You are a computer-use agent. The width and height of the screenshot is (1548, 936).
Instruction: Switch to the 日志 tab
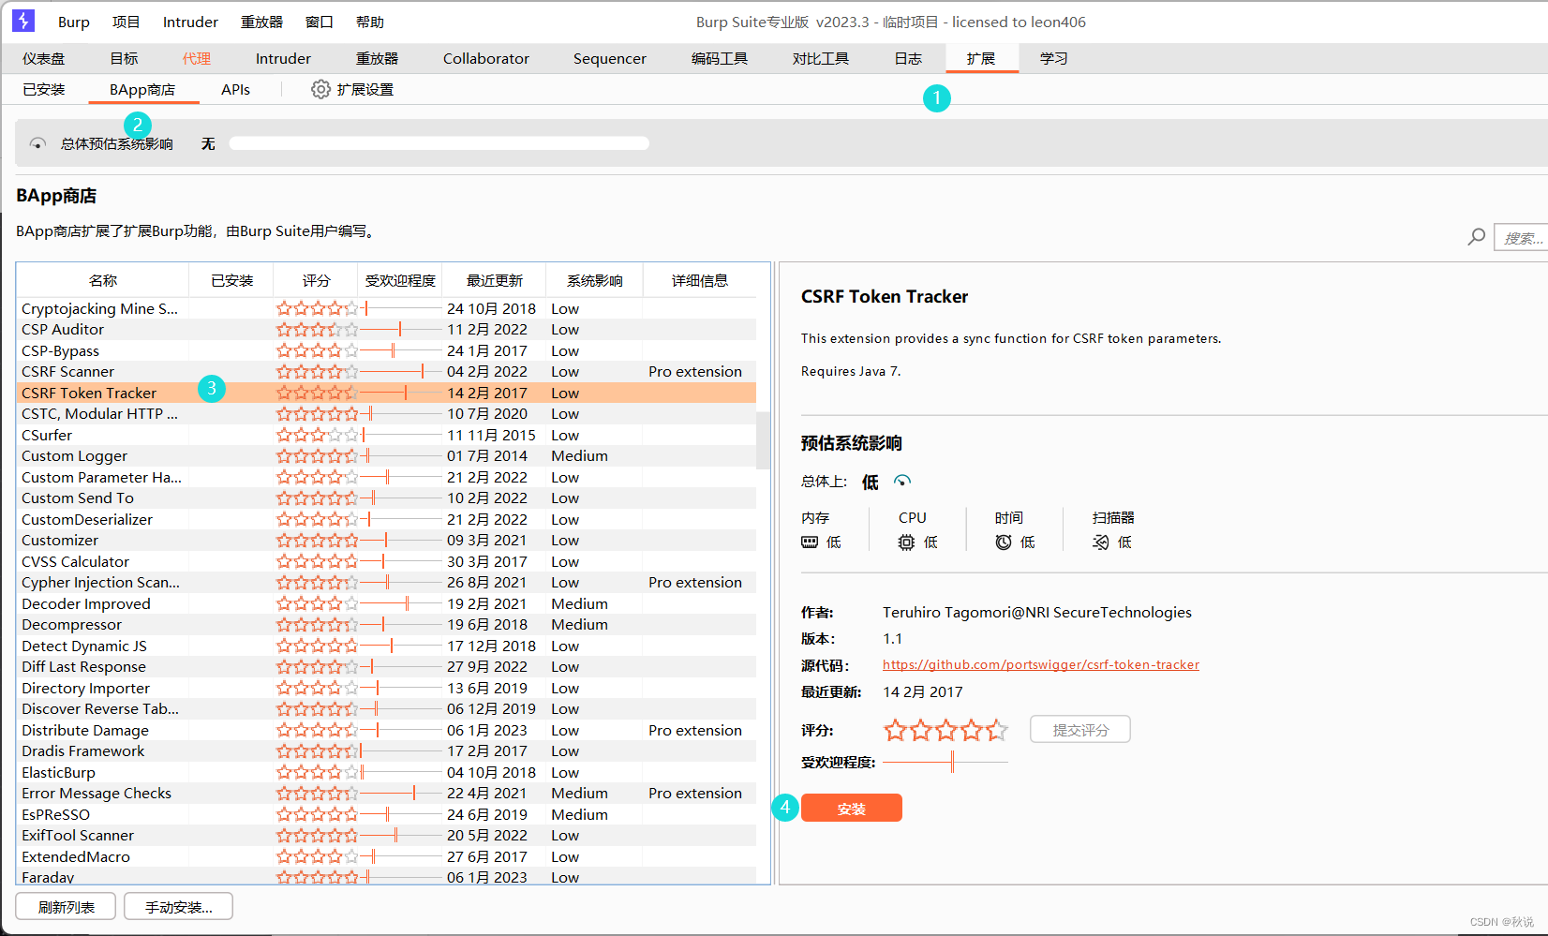point(908,58)
